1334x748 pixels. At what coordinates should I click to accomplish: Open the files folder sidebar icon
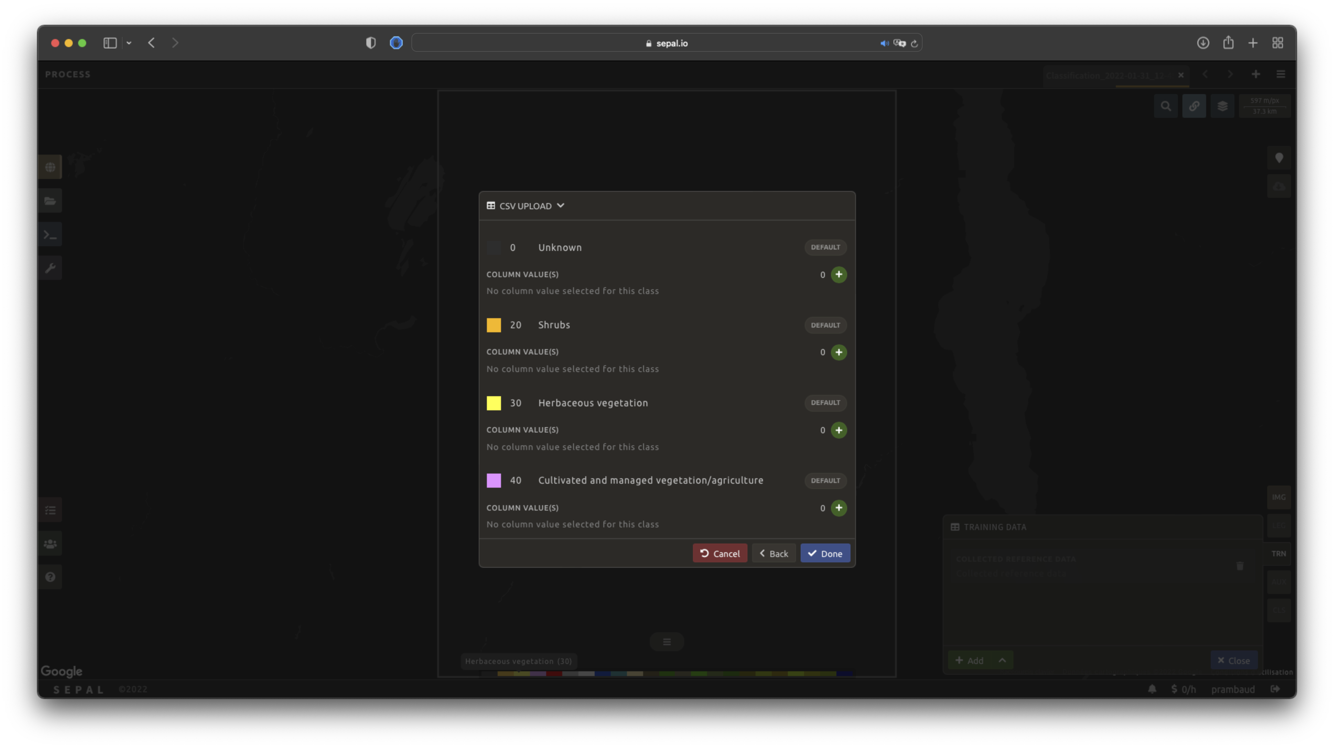click(50, 201)
